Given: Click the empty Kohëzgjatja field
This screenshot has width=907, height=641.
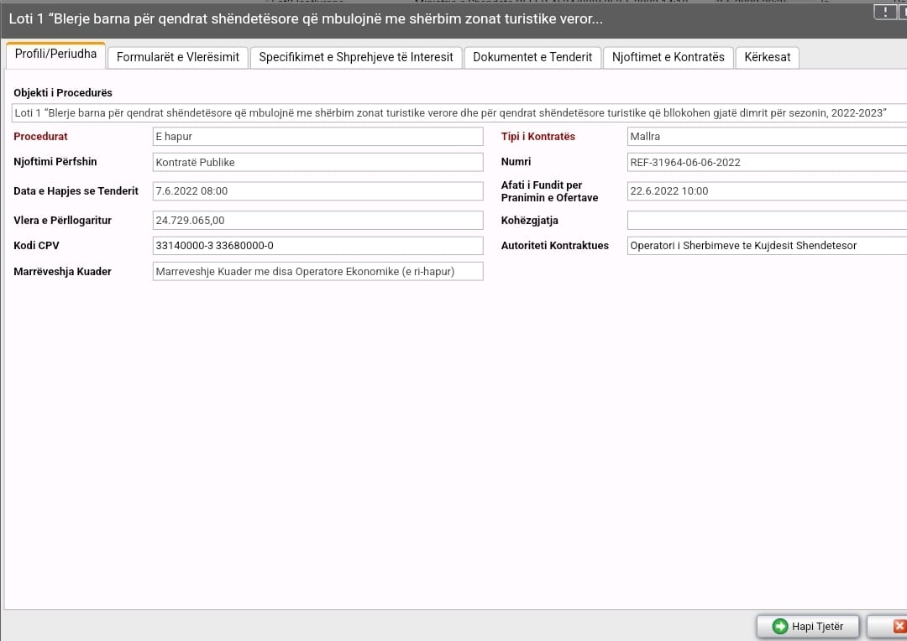Looking at the screenshot, I should [766, 221].
